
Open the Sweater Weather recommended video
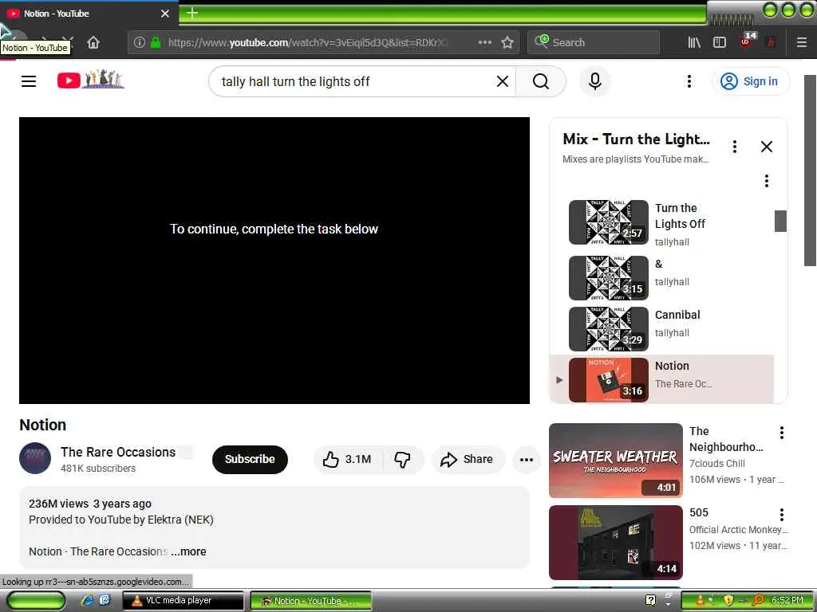pyautogui.click(x=615, y=461)
